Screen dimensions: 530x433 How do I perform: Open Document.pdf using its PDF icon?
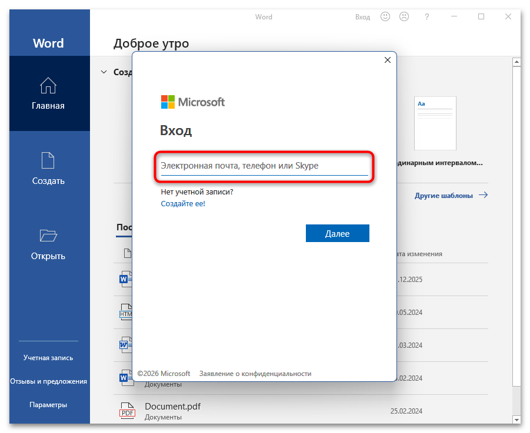click(126, 411)
